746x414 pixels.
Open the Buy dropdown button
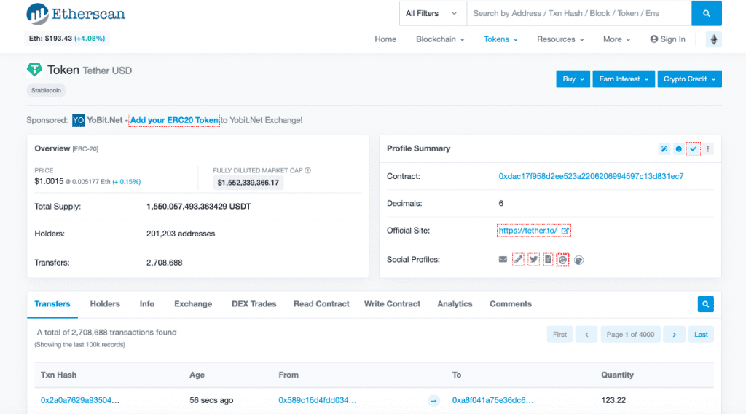tap(573, 79)
